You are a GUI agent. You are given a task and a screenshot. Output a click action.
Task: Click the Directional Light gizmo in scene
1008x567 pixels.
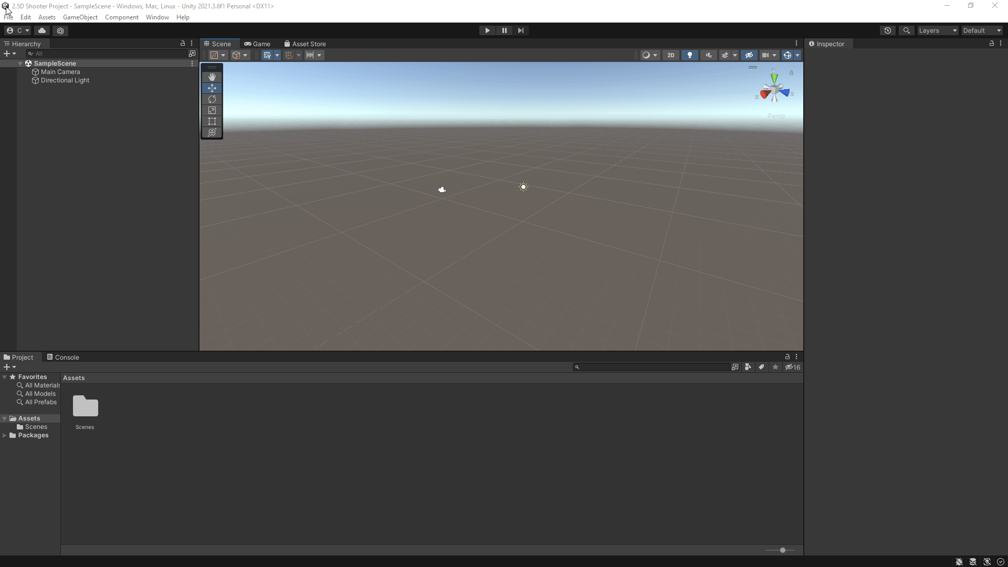pyautogui.click(x=523, y=187)
